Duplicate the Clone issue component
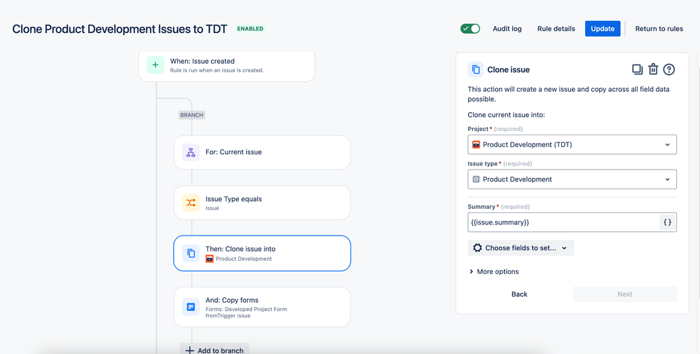The height and width of the screenshot is (354, 700). coord(637,69)
